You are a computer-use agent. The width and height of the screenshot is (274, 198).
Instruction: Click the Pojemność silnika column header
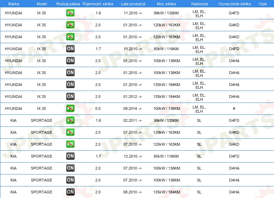[98, 4]
